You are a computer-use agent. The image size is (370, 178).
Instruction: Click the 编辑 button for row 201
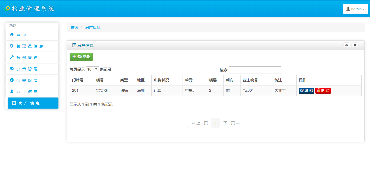click(306, 91)
